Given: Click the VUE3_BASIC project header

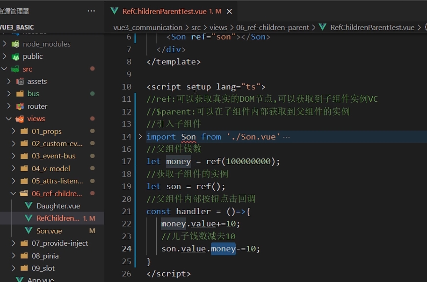Looking at the screenshot, I should click(x=17, y=27).
